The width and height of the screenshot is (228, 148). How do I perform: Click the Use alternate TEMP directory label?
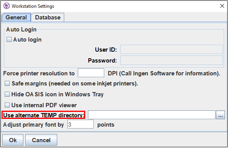tap(44, 115)
